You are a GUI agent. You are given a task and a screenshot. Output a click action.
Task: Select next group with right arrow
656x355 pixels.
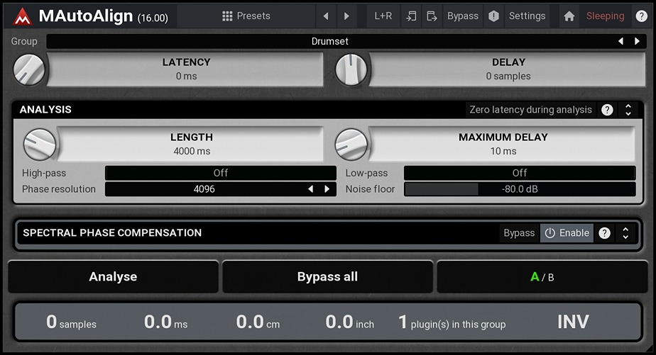[x=637, y=41]
